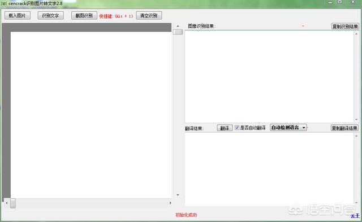Click inside the 图像识别结果 text area
Image resolution: width=362 pixels, height=222 pixels.
pos(269,76)
